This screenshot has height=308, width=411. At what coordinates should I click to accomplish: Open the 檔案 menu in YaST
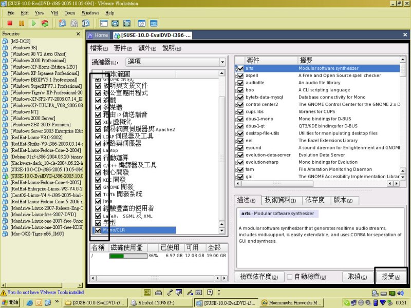99,48
